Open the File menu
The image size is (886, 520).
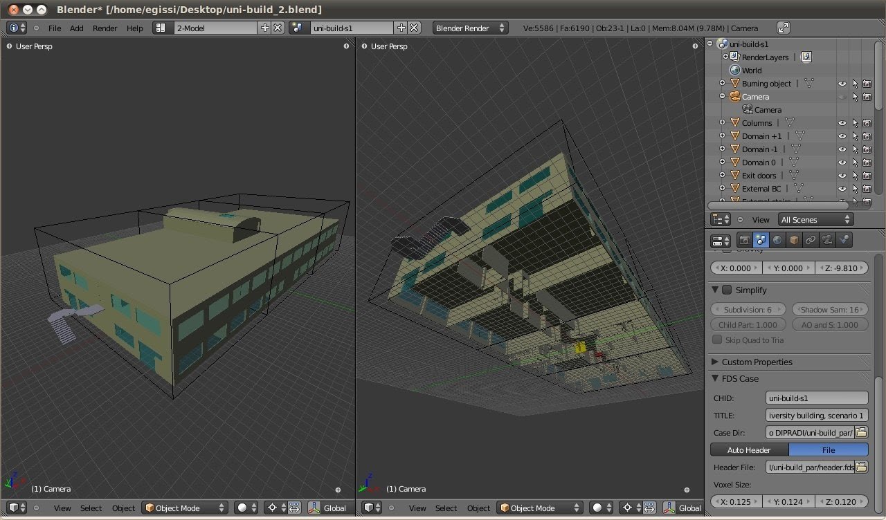point(55,28)
